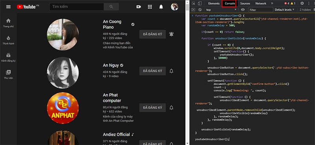This screenshot has width=315, height=145.
Task: Open An Nguy channel name
Action: click(x=111, y=65)
